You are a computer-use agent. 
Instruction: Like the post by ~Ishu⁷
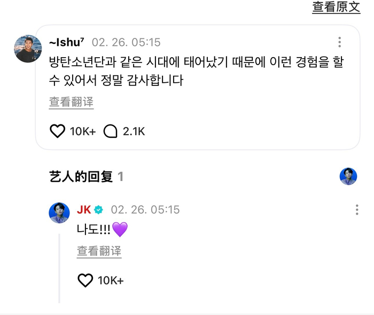(57, 131)
